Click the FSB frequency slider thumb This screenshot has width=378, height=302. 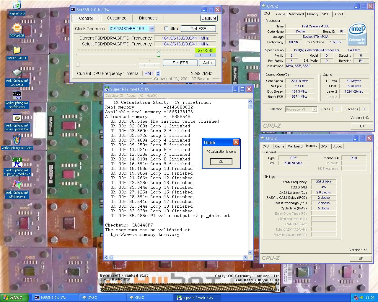click(159, 54)
